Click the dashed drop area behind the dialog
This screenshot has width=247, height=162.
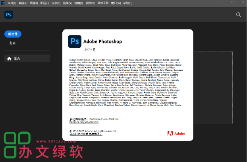pos(213,88)
